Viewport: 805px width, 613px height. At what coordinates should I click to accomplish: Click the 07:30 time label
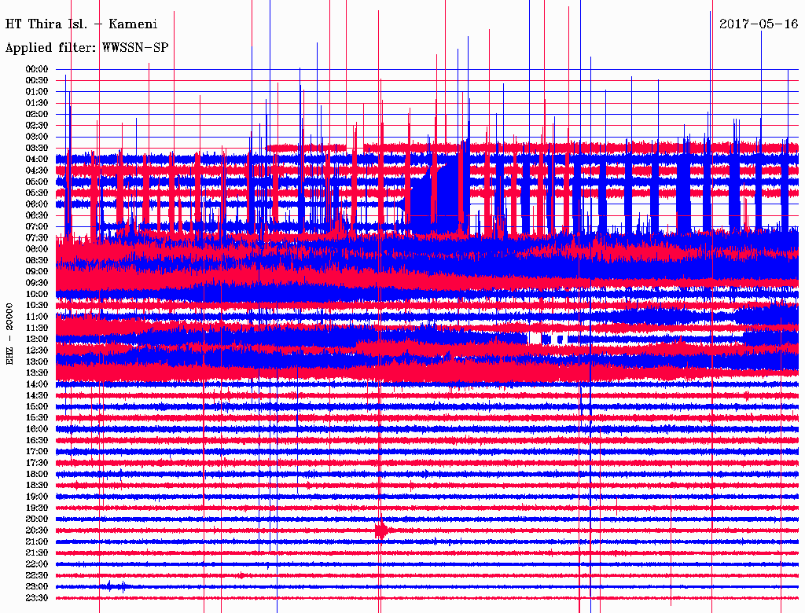click(x=37, y=238)
